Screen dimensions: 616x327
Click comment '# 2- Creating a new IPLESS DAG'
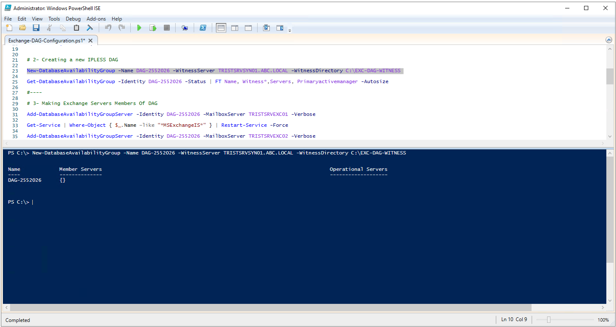(72, 60)
